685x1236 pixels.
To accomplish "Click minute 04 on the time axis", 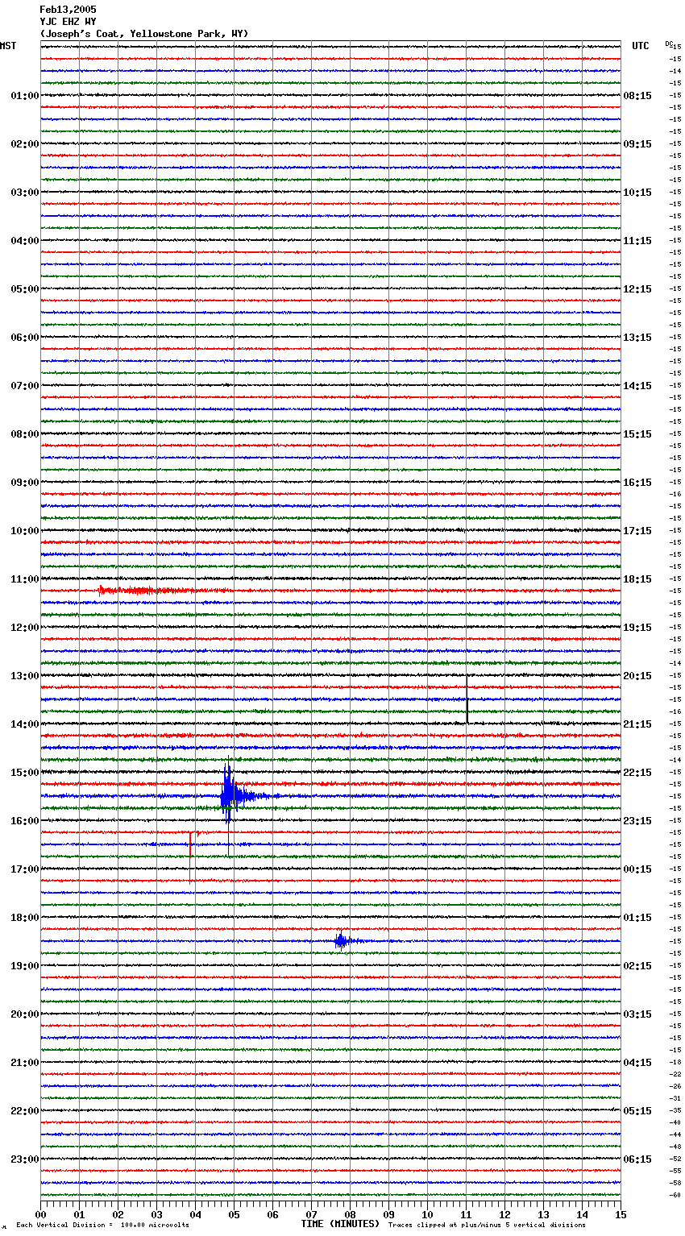I will pos(195,1214).
